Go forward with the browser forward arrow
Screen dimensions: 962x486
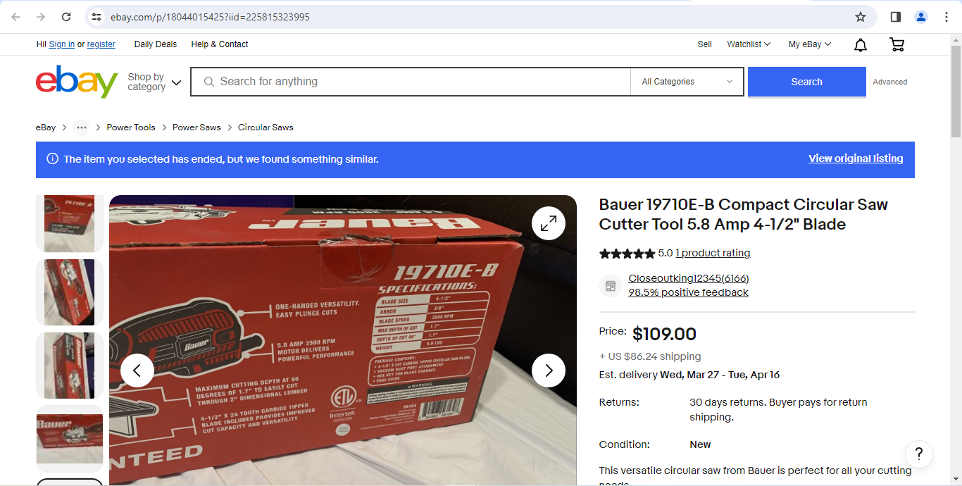pos(41,17)
